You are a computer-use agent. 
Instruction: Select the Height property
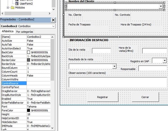coord(14,114)
